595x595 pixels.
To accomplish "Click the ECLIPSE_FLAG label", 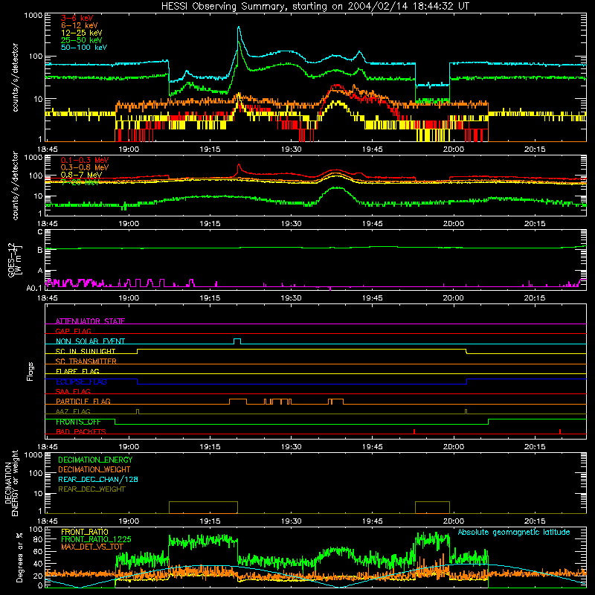I will [x=81, y=382].
